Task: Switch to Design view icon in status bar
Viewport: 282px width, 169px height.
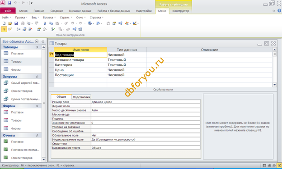Action: point(279,165)
